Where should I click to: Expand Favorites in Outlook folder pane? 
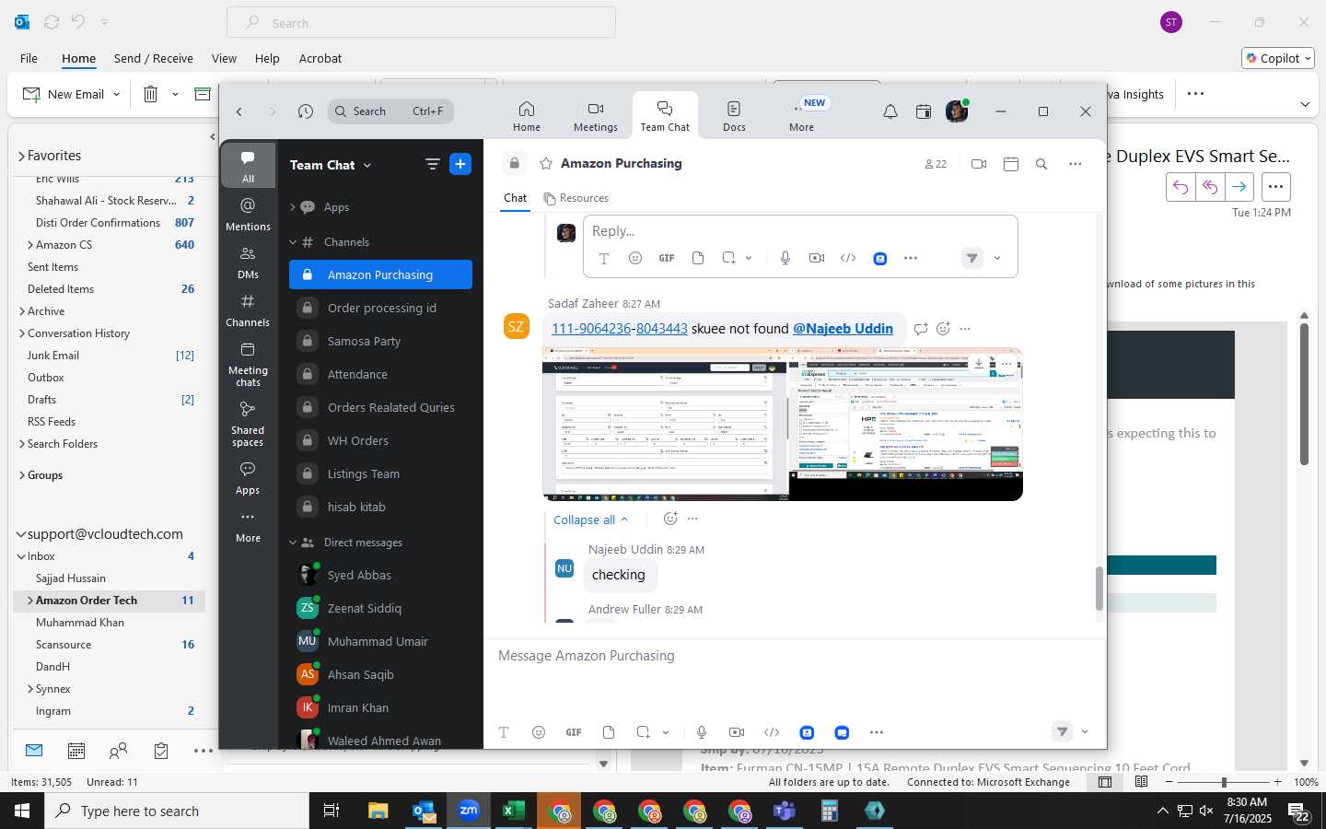coord(22,156)
